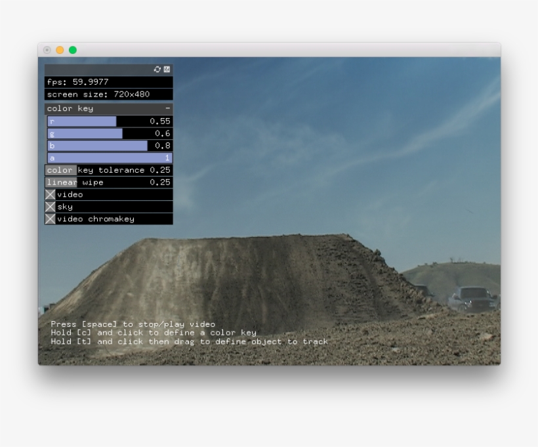Click the macOS yellow minimize button
Viewport: 538px width, 447px height.
pos(60,50)
